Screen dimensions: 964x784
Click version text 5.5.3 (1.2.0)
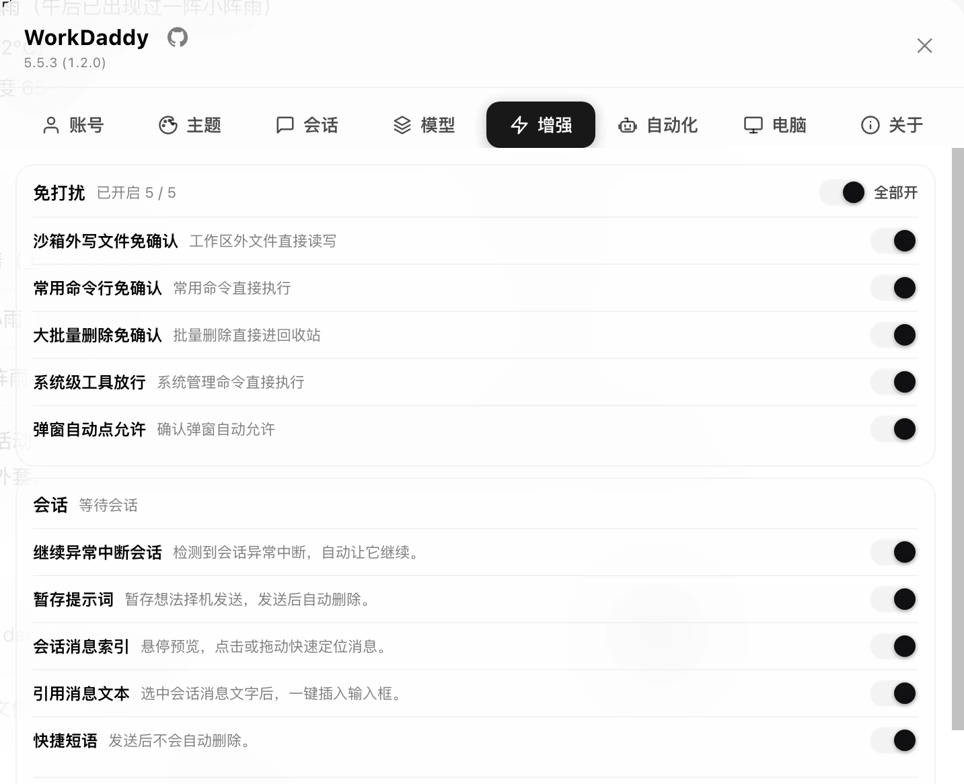click(x=65, y=63)
